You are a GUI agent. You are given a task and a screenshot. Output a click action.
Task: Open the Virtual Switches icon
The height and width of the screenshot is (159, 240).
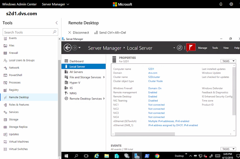(5, 149)
